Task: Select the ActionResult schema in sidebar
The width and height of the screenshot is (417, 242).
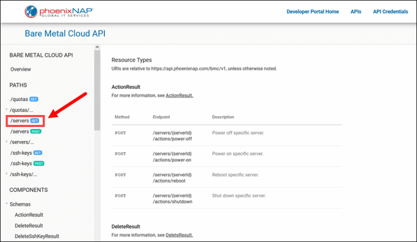Action: pos(29,215)
